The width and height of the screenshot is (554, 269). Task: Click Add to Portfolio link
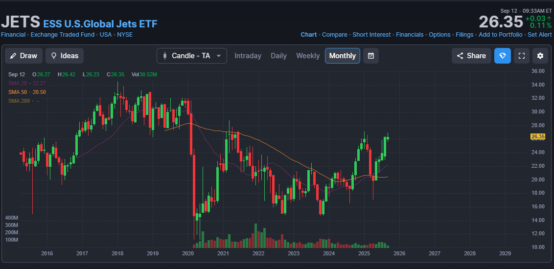tap(501, 35)
